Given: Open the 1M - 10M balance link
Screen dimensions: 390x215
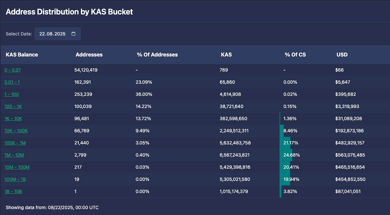Looking at the screenshot, I should coord(14,155).
